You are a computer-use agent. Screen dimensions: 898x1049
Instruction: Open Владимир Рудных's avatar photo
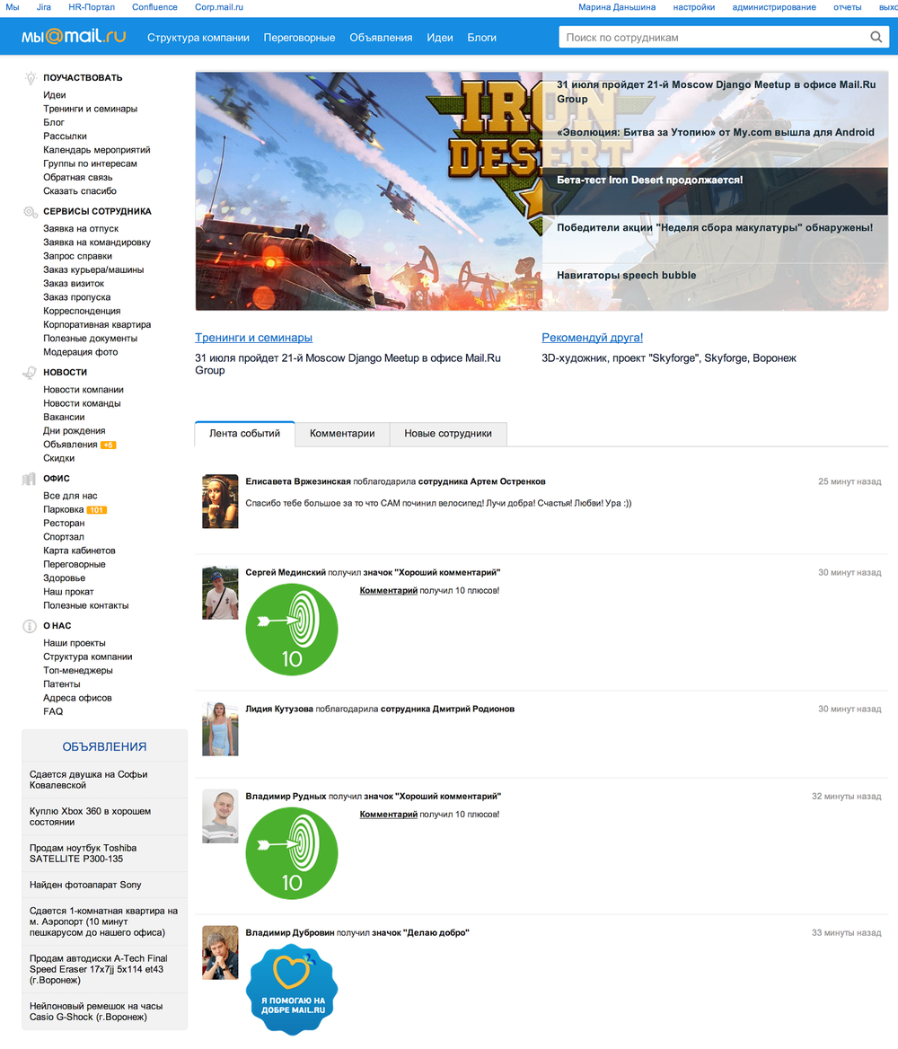click(220, 816)
